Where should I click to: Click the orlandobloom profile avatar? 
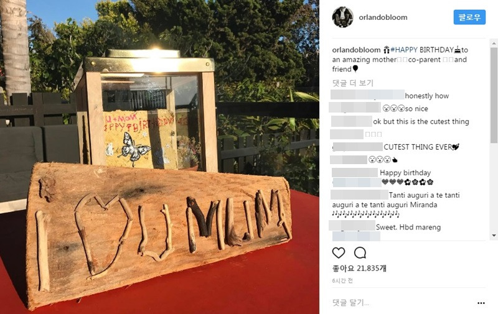(343, 17)
